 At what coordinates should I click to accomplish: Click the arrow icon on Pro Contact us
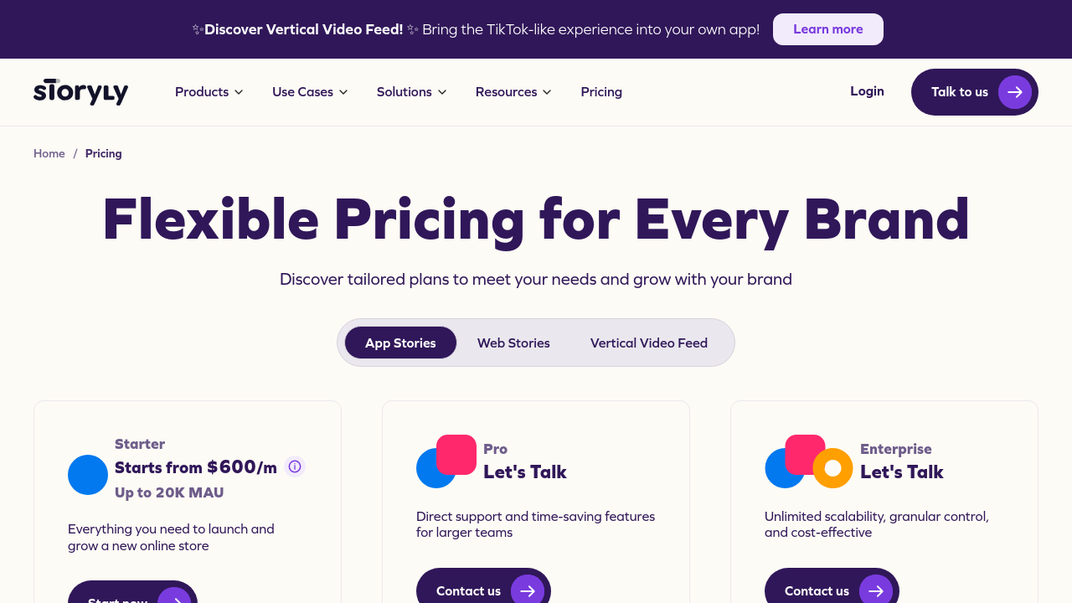point(528,590)
